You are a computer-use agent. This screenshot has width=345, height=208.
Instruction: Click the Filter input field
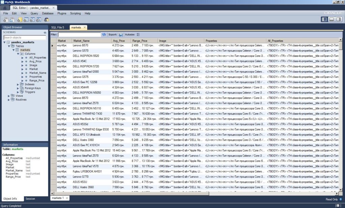79,35
